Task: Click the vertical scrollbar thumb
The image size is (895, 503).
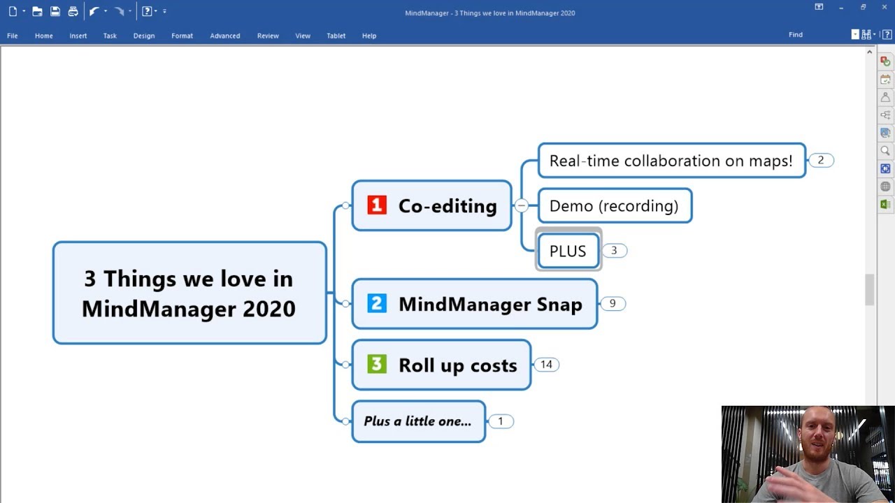Action: point(870,289)
